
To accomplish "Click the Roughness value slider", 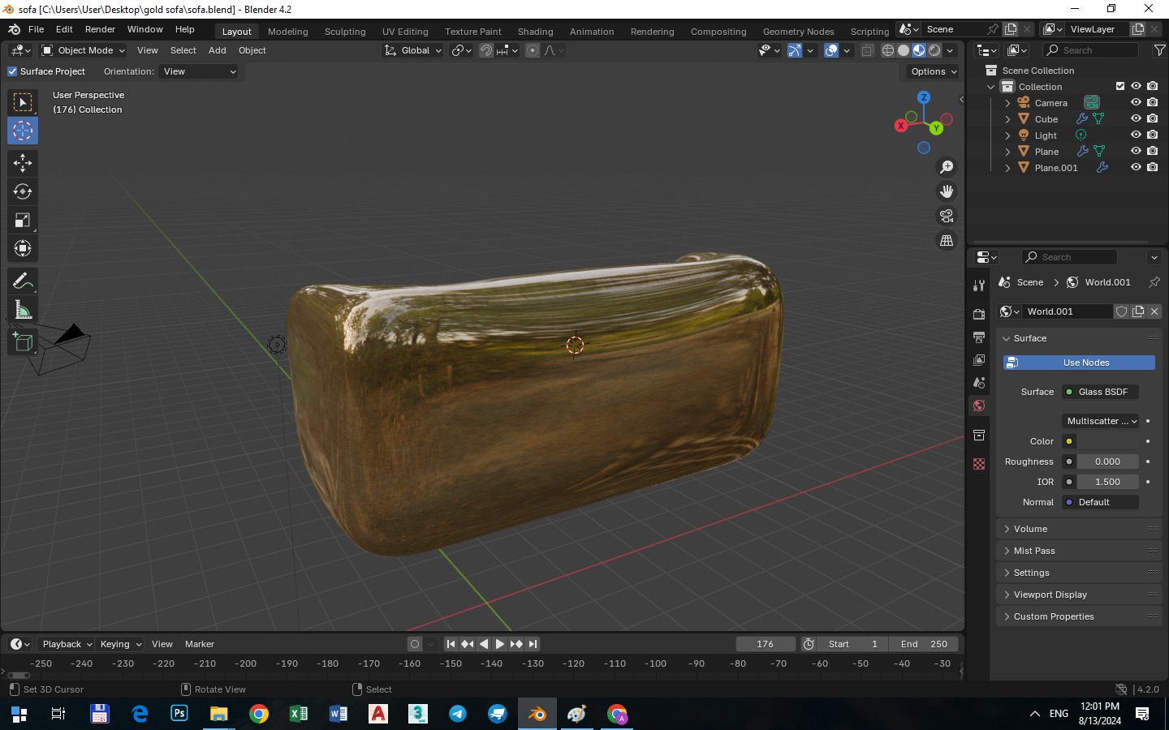I will pyautogui.click(x=1108, y=462).
